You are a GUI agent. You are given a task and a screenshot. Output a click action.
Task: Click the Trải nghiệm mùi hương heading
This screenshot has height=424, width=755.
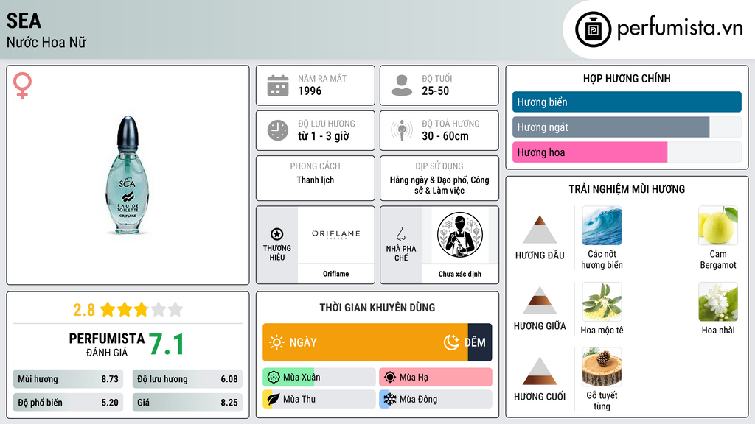627,189
